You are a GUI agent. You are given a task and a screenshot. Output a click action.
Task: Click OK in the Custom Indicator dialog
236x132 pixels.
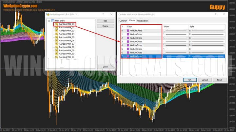[190, 80]
